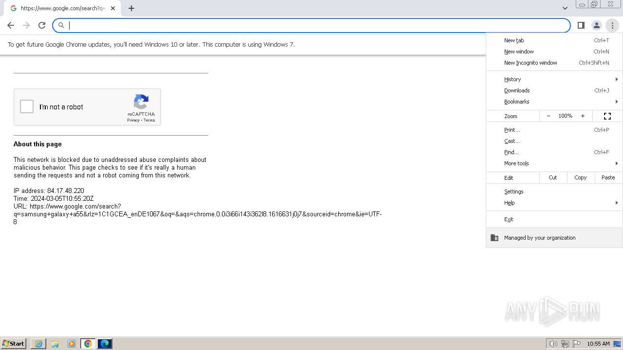This screenshot has width=623, height=350.
Task: Click the About this page heading
Action: [37, 144]
